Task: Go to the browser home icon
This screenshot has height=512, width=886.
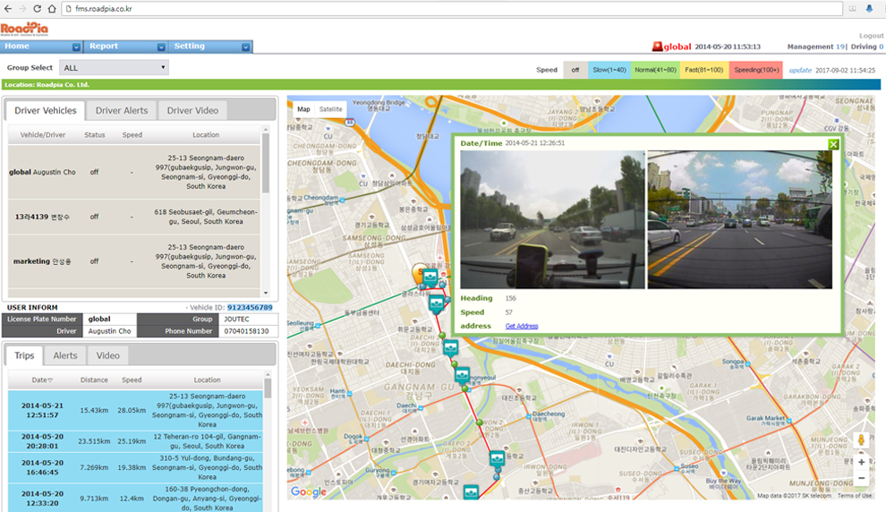Action: tap(51, 8)
